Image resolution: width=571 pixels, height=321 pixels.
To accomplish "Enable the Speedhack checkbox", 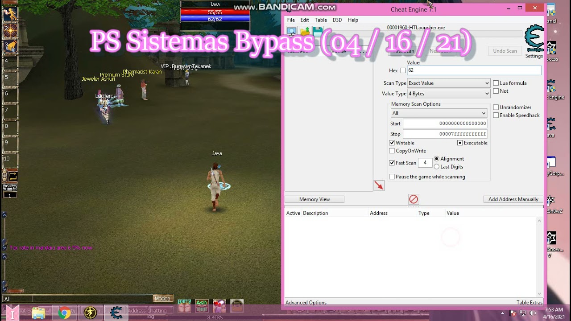I will (x=496, y=115).
